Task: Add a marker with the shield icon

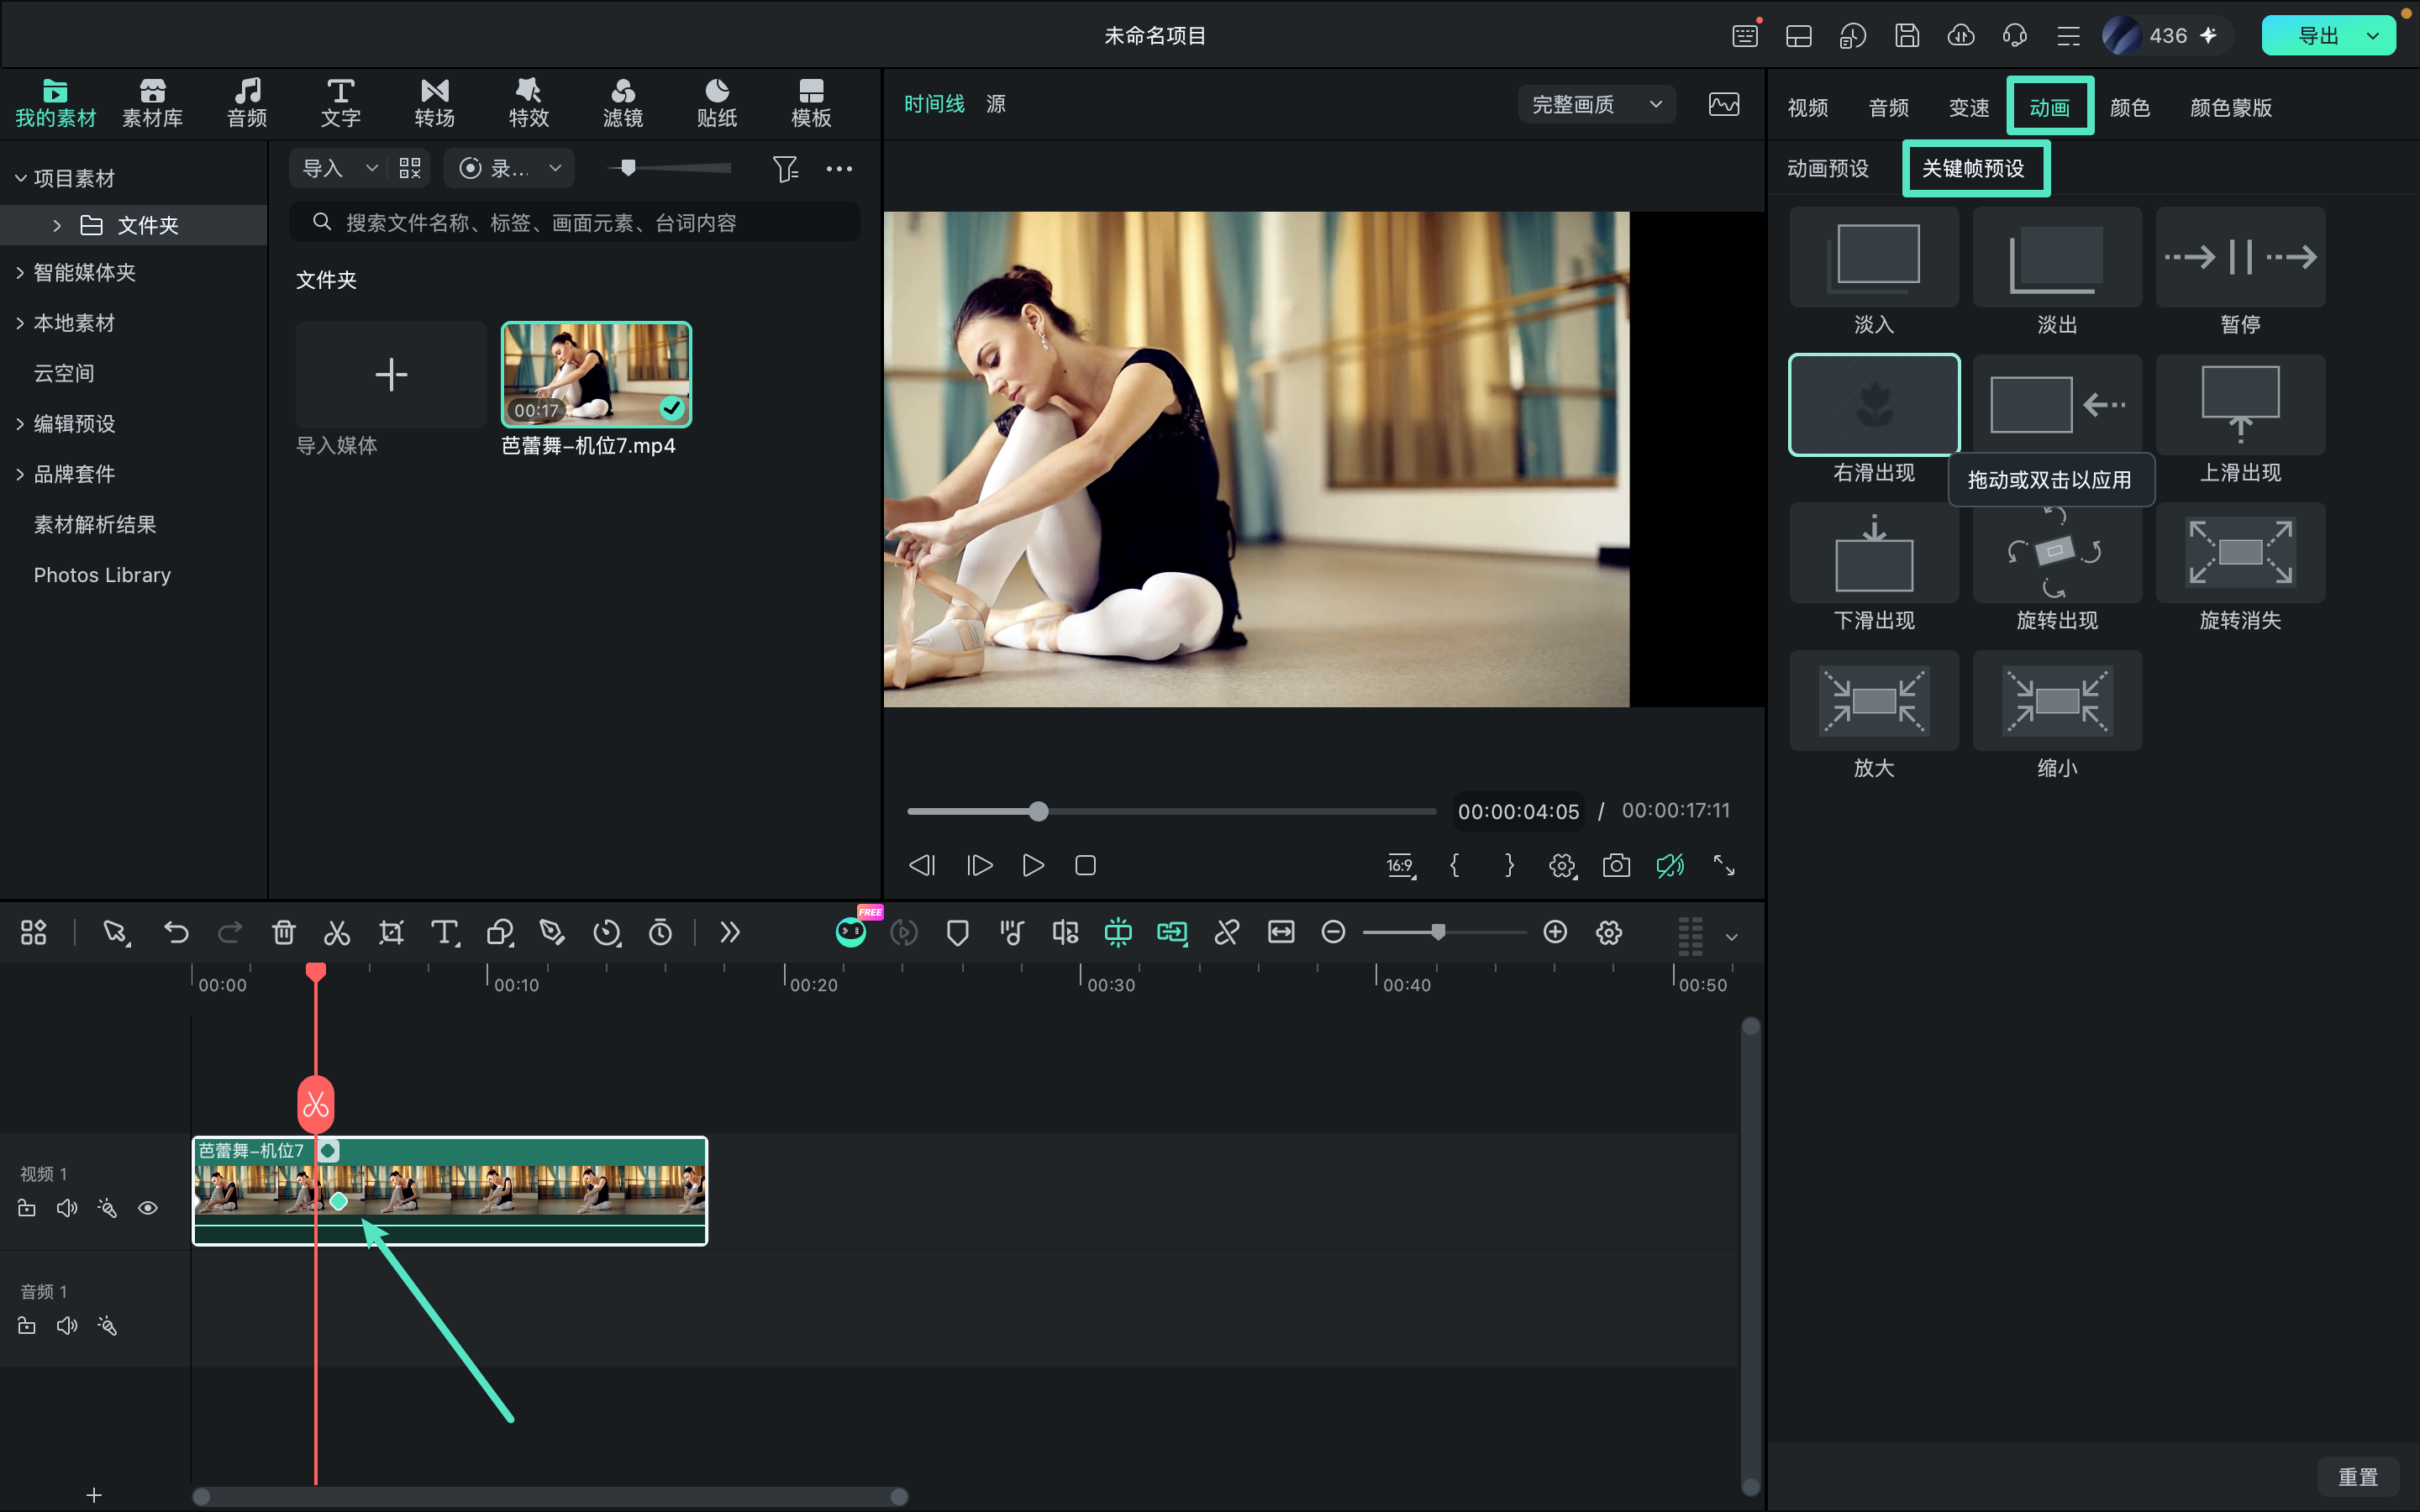Action: point(957,933)
